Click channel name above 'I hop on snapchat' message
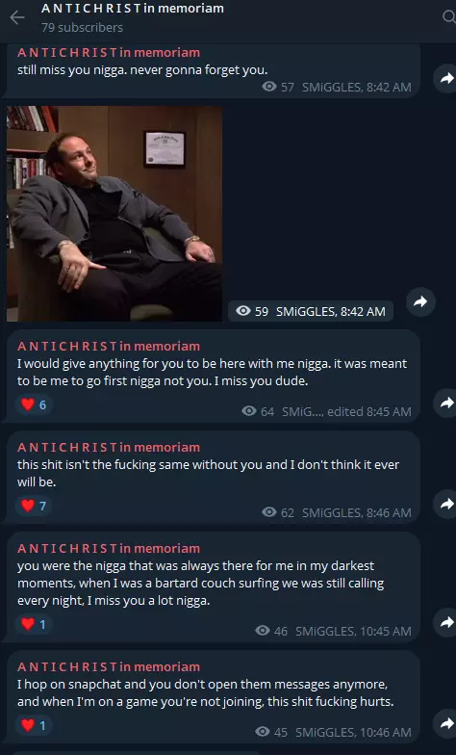 tap(109, 666)
